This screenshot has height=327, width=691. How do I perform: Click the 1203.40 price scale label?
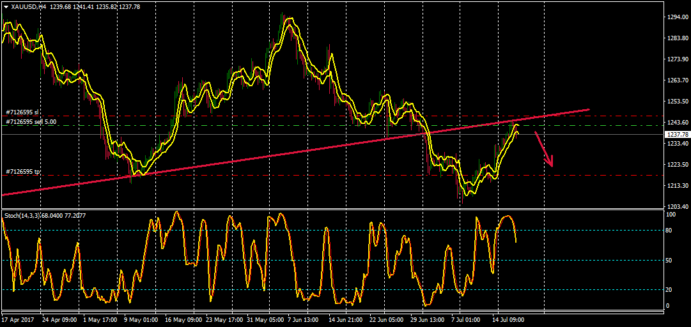tap(678, 206)
